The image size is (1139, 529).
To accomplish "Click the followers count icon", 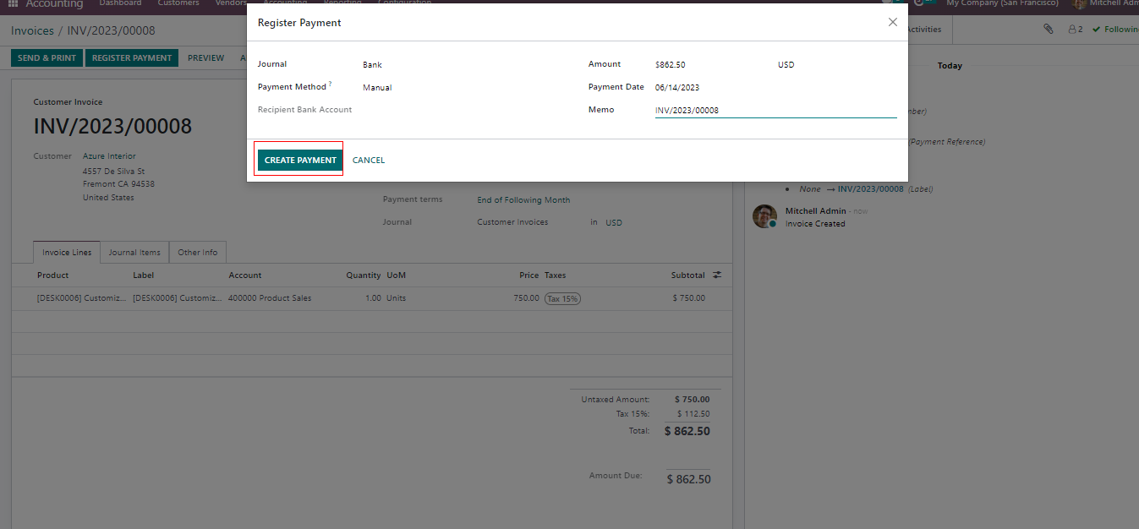I will click(x=1075, y=30).
